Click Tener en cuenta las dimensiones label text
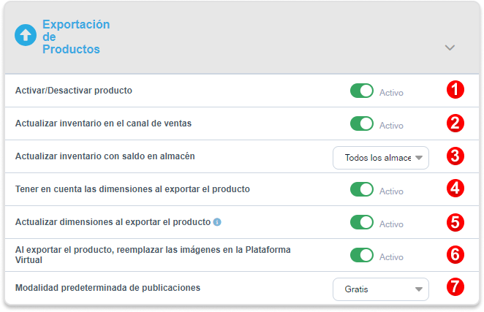The width and height of the screenshot is (484, 312). click(x=132, y=189)
